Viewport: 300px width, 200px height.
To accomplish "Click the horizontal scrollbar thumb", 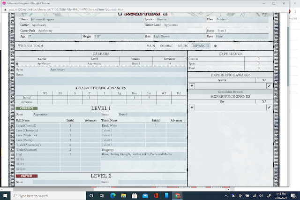I will pos(53,189).
